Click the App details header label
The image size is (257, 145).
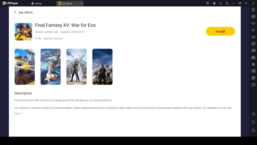pos(26,12)
